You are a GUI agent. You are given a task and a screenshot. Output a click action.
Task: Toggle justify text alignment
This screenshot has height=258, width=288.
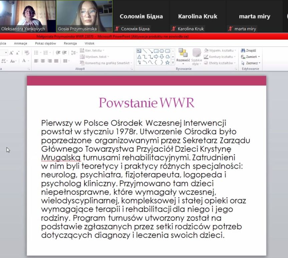(x=56, y=61)
